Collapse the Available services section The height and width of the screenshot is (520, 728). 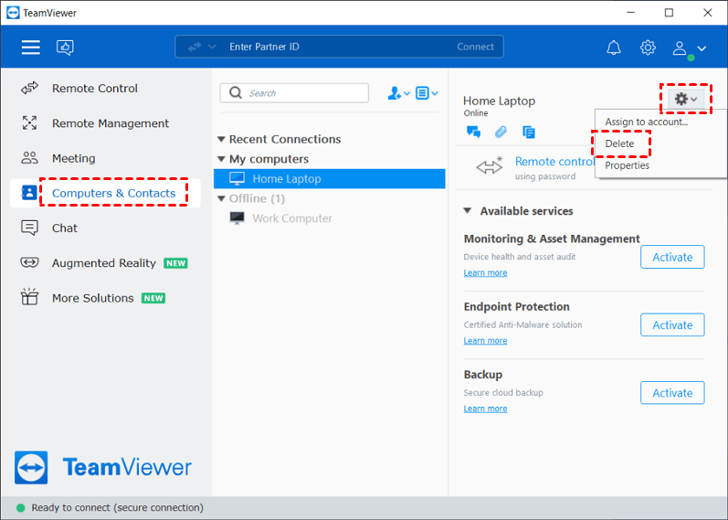pyautogui.click(x=468, y=211)
